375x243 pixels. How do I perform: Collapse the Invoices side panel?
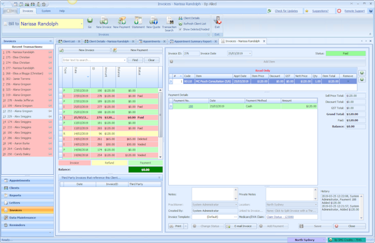click(50, 41)
